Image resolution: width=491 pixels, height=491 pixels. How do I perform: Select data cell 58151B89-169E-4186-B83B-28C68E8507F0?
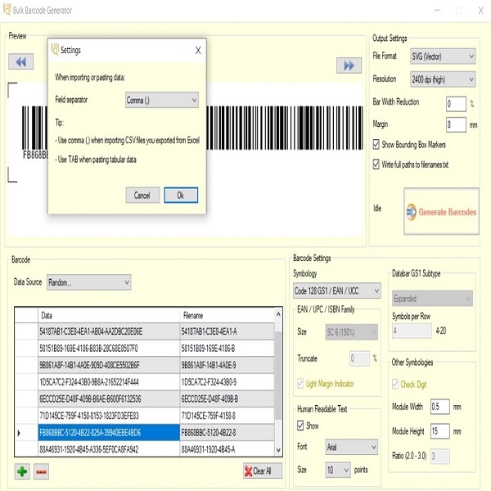coord(109,349)
